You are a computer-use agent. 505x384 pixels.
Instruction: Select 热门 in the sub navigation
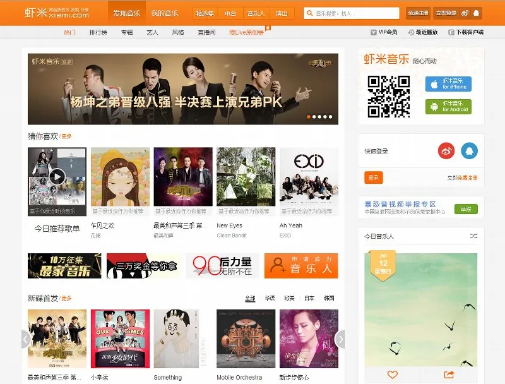(69, 32)
